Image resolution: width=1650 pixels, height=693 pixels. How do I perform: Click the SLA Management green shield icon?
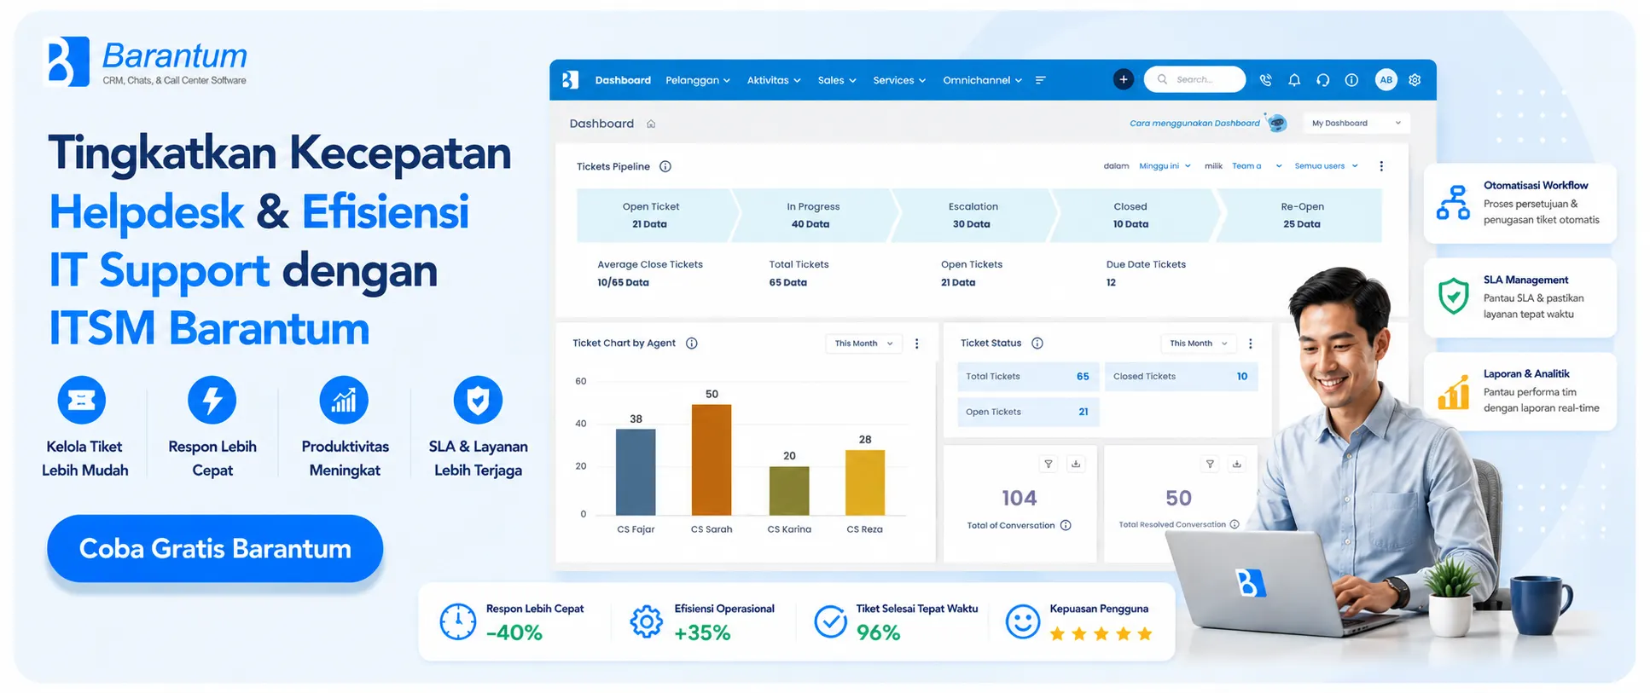1453,297
